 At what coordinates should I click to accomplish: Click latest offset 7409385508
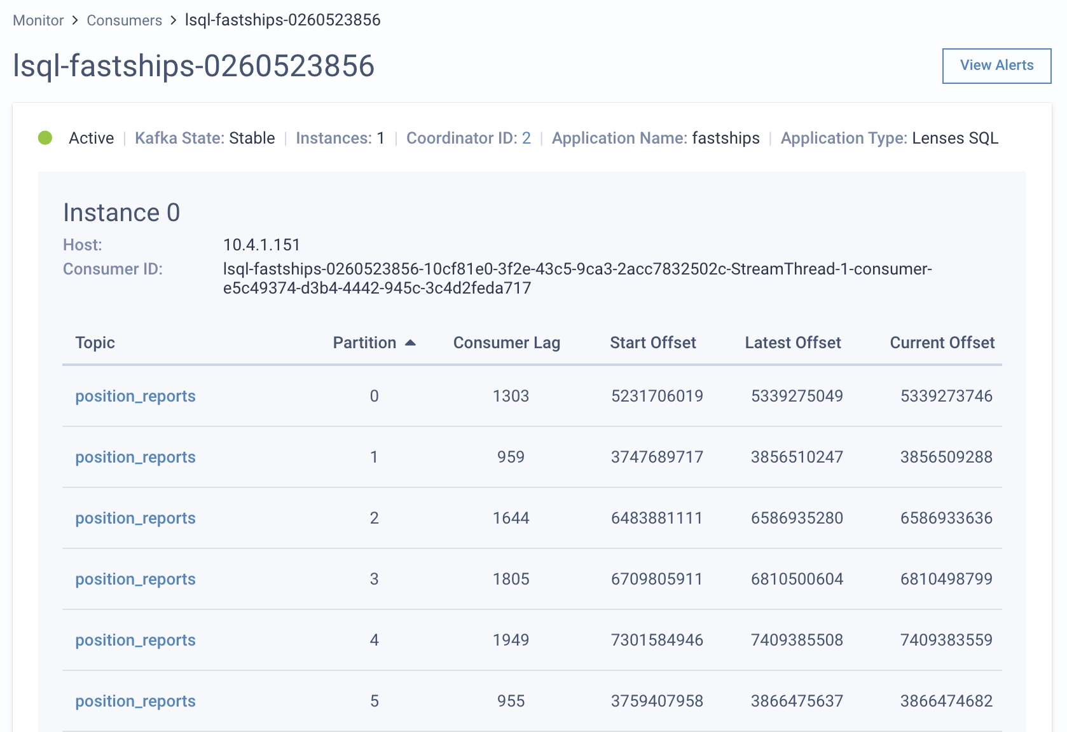(797, 640)
